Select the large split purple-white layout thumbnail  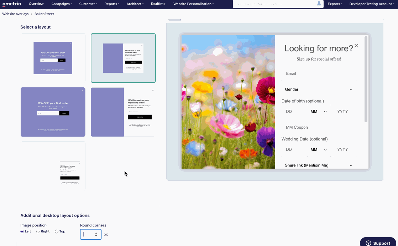coord(123,112)
